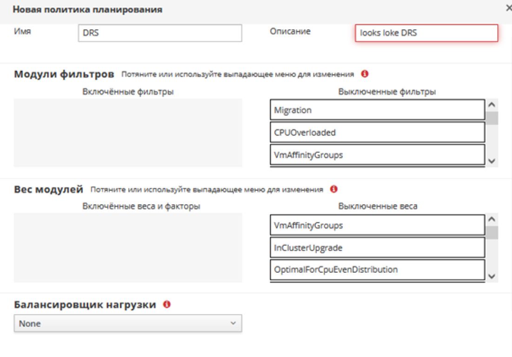Close the Новая политика планирования dialog
The width and height of the screenshot is (512, 357).
508,9
